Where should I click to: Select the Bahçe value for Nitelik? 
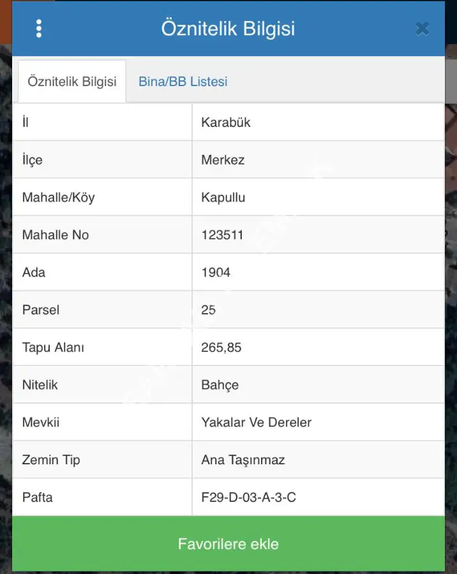pos(220,385)
